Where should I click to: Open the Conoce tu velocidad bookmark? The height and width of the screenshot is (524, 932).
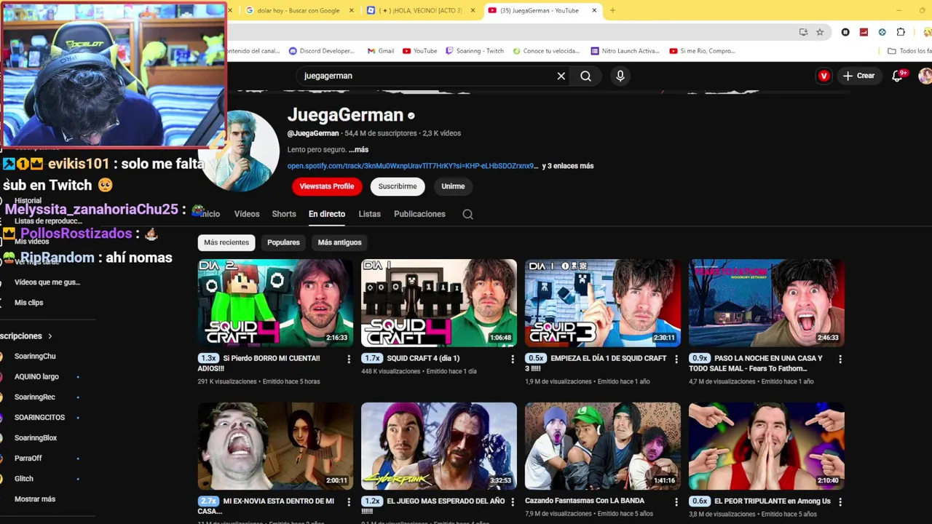tap(547, 51)
